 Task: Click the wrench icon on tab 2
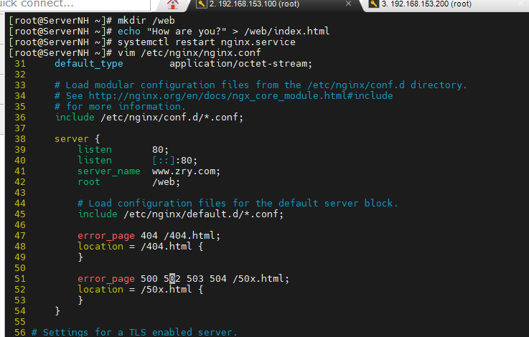202,4
